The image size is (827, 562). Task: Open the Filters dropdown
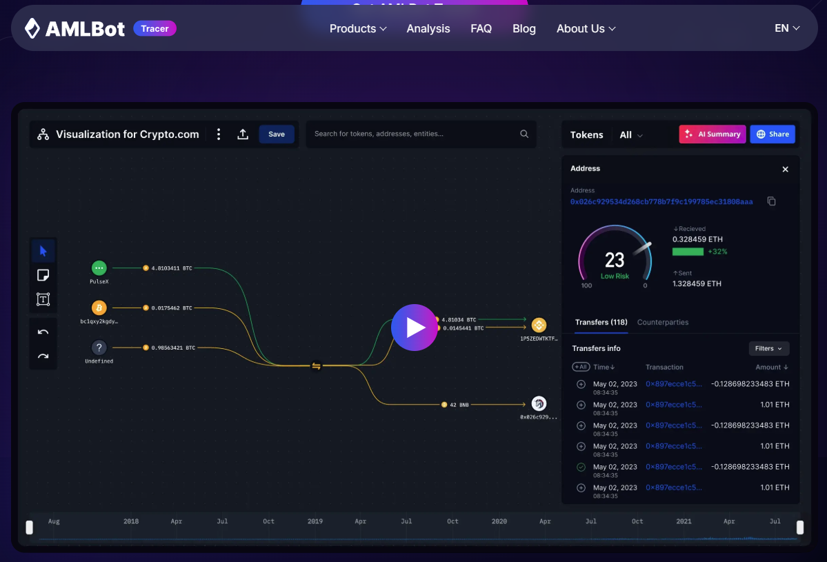pos(768,348)
